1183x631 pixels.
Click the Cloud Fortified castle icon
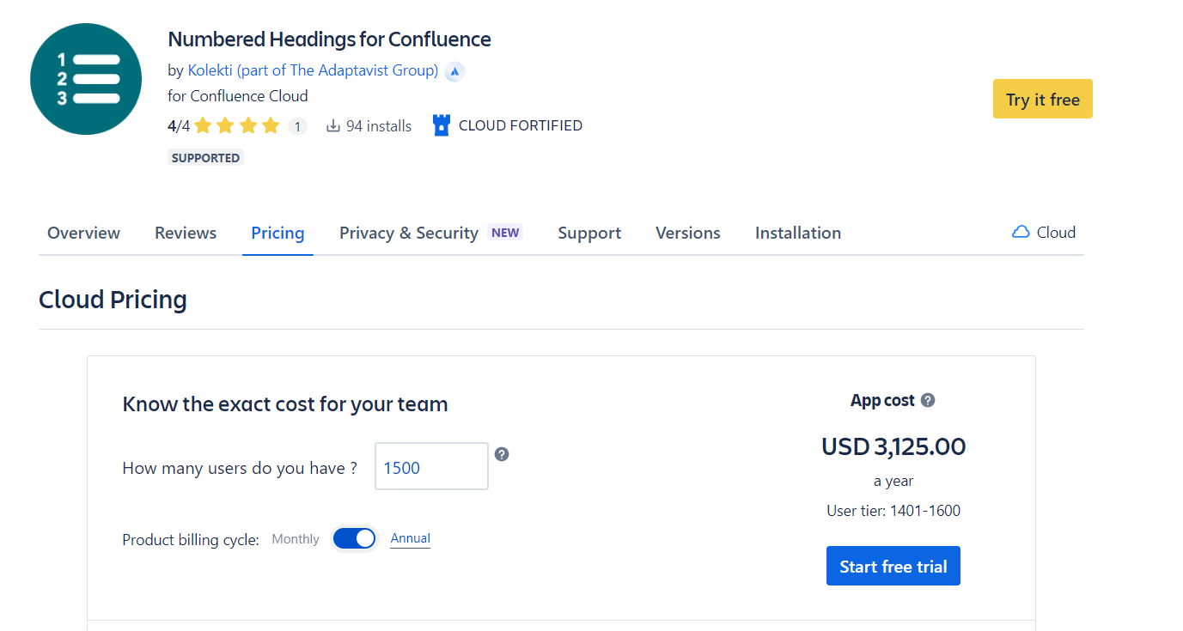point(442,126)
